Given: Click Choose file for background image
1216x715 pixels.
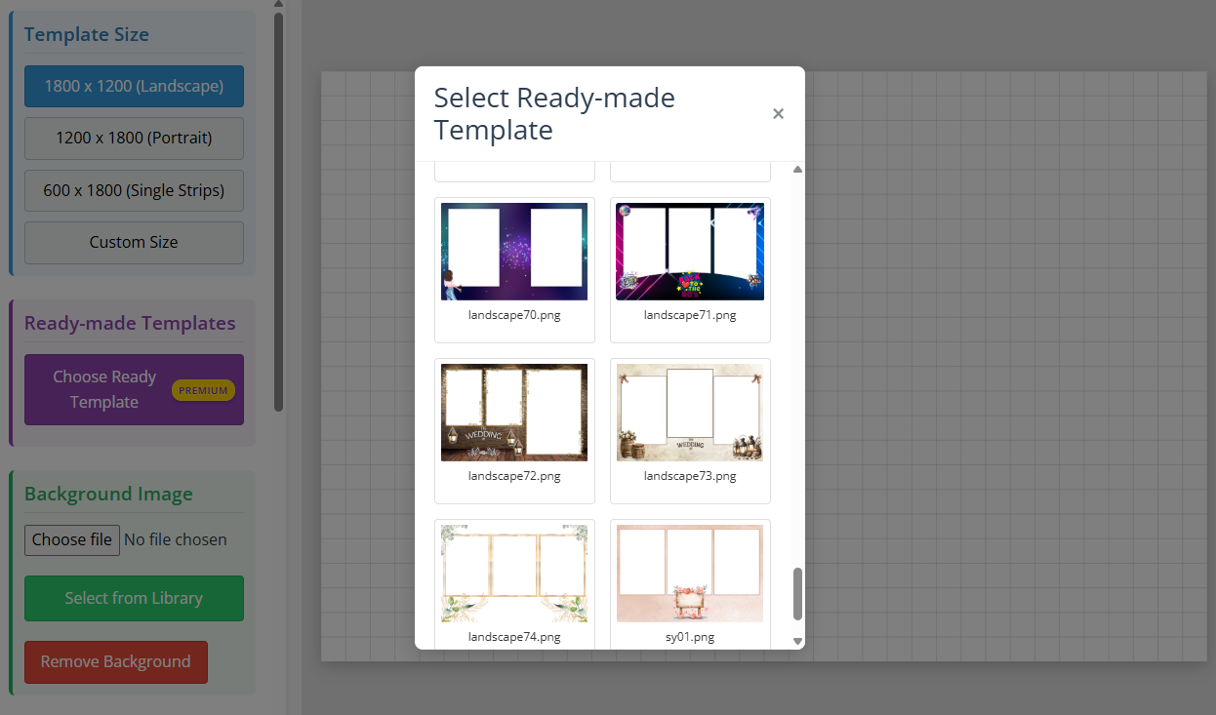Looking at the screenshot, I should click(72, 539).
